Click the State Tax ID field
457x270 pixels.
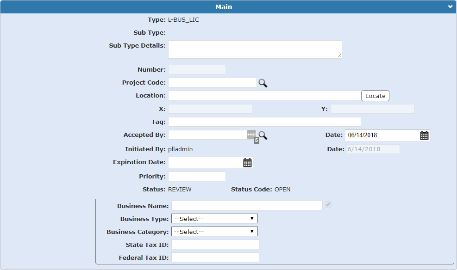(x=215, y=244)
